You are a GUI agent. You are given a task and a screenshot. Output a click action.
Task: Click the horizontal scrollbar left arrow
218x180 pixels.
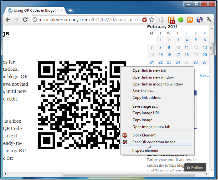pos(5,174)
